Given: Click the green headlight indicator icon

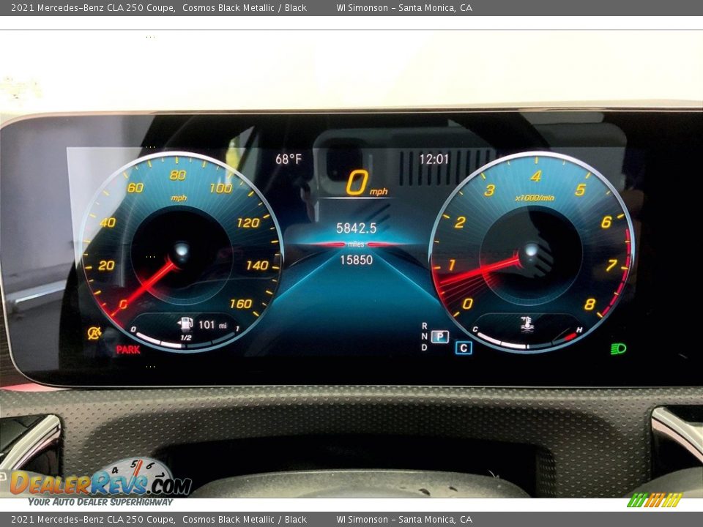Looking at the screenshot, I should 619,348.
